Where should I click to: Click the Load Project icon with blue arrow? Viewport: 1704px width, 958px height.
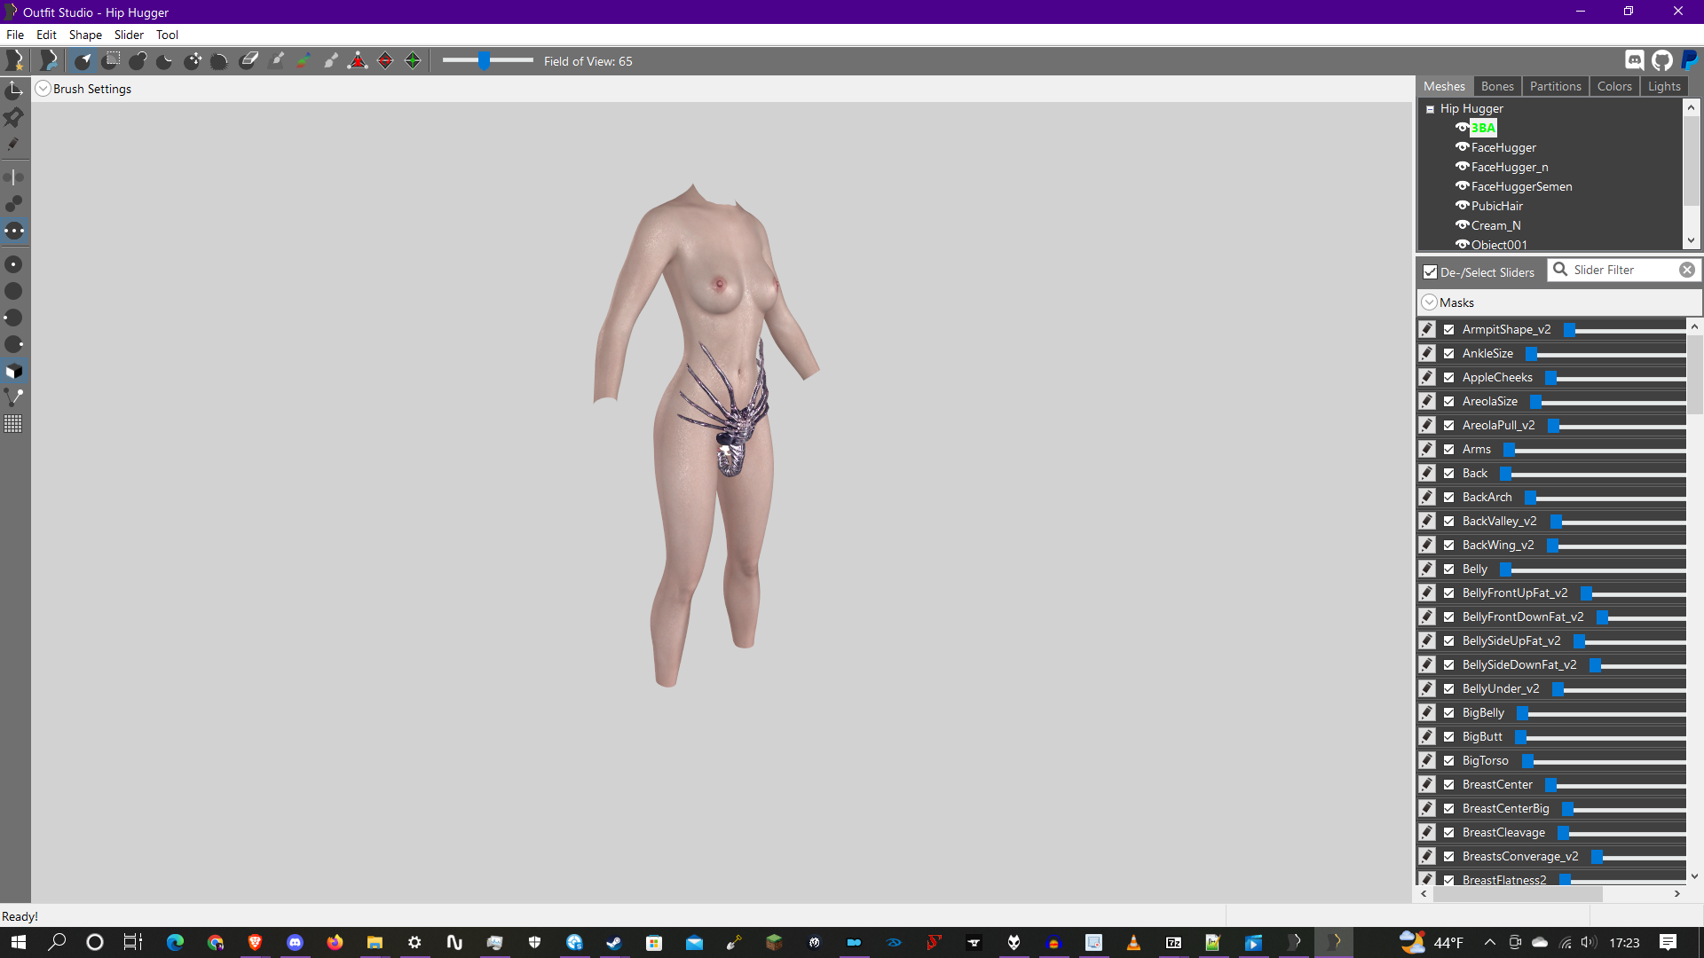point(49,60)
